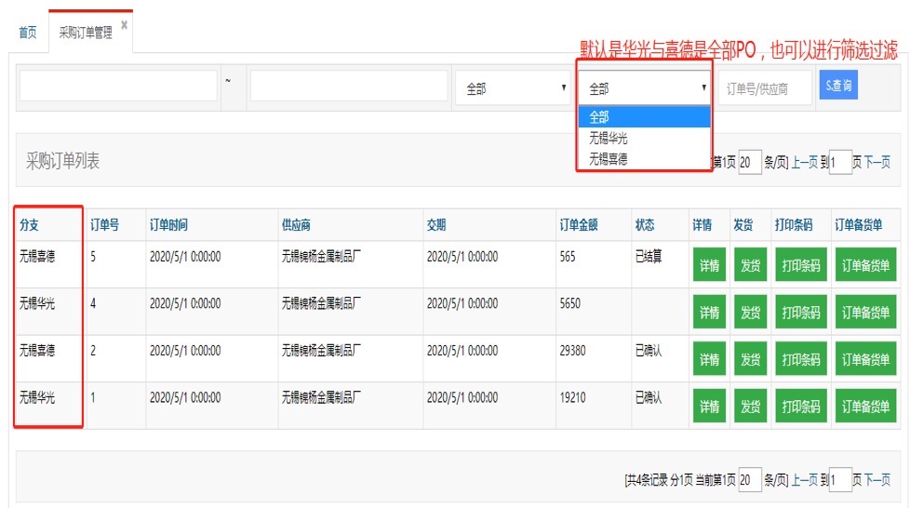Switch to the 首页 tab

[28, 33]
